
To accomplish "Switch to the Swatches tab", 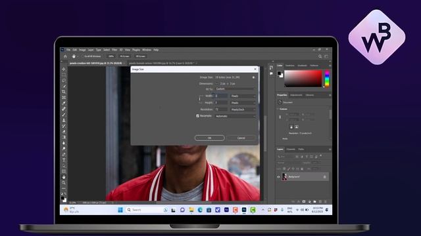I will [289, 66].
